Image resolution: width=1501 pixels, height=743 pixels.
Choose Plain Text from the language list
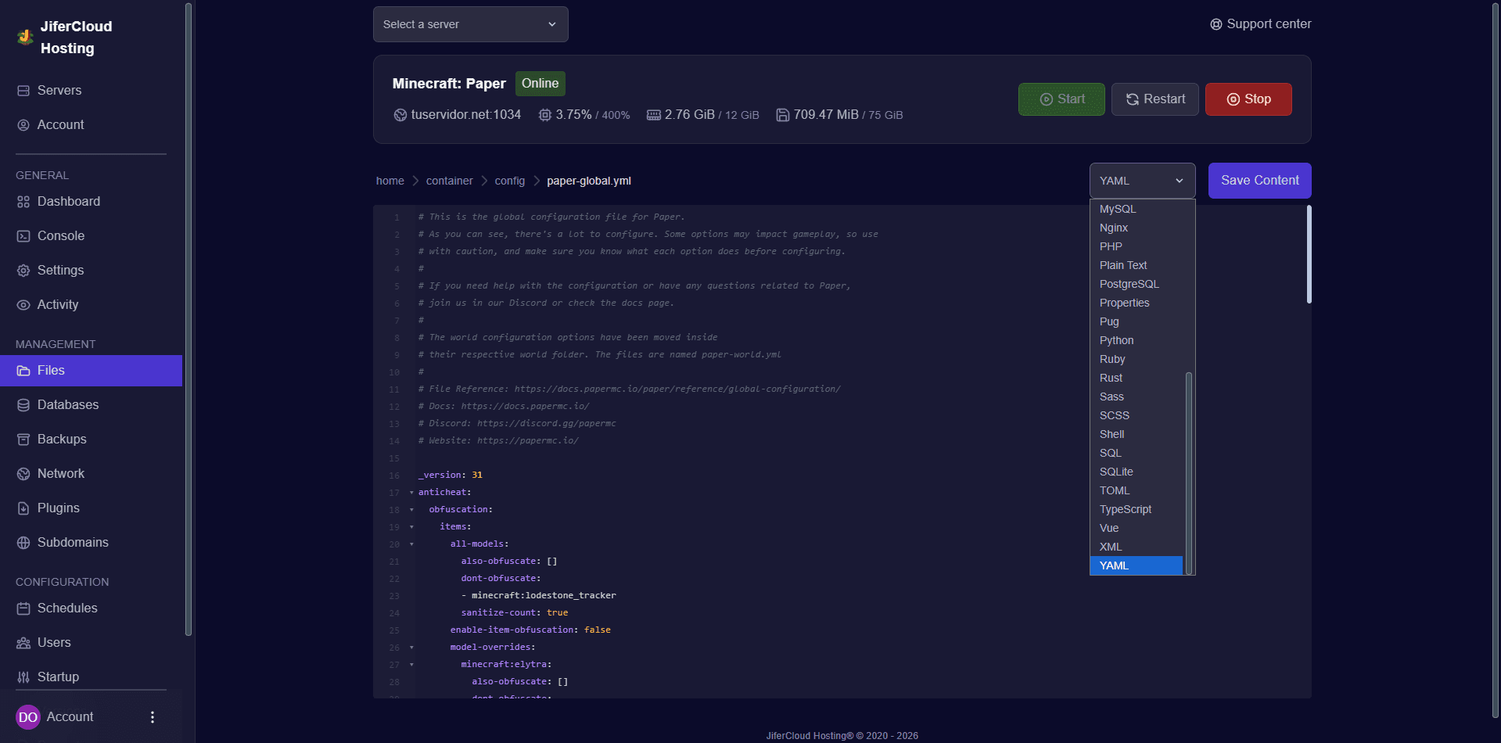coord(1137,265)
